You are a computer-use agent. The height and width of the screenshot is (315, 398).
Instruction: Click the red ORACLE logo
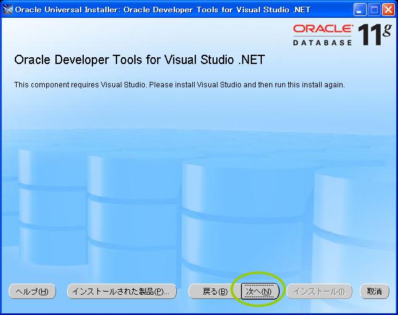click(x=323, y=30)
